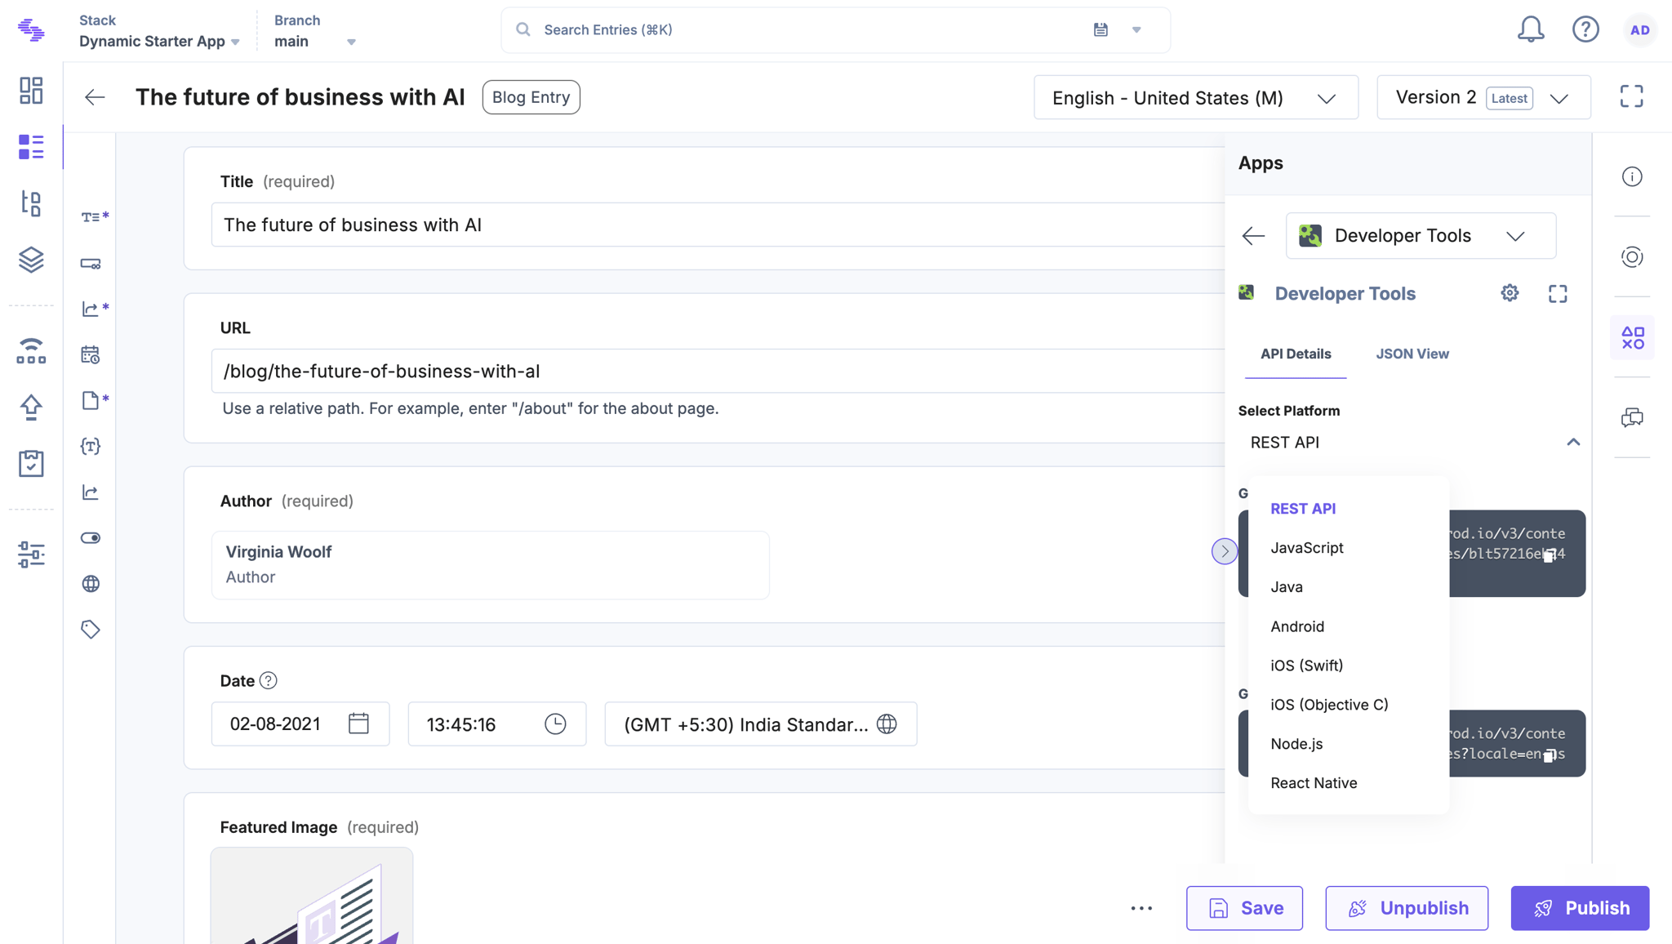Collapse the Apps side panel arrow
Screen dimensions: 1672x944
point(1224,551)
